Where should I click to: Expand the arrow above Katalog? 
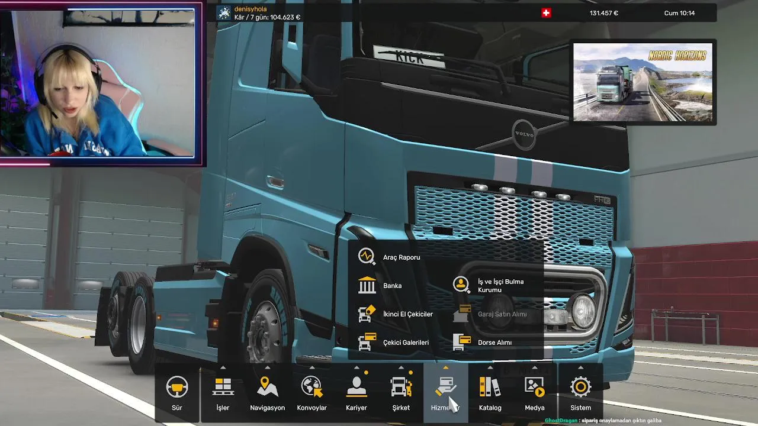490,367
